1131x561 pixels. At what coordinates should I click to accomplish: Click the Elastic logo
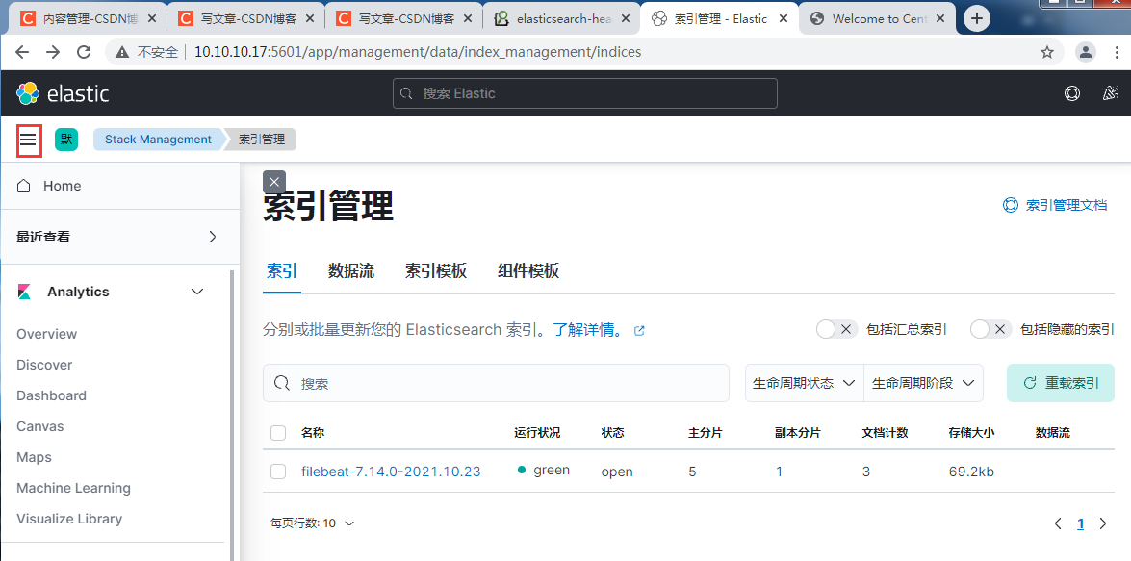[x=63, y=93]
